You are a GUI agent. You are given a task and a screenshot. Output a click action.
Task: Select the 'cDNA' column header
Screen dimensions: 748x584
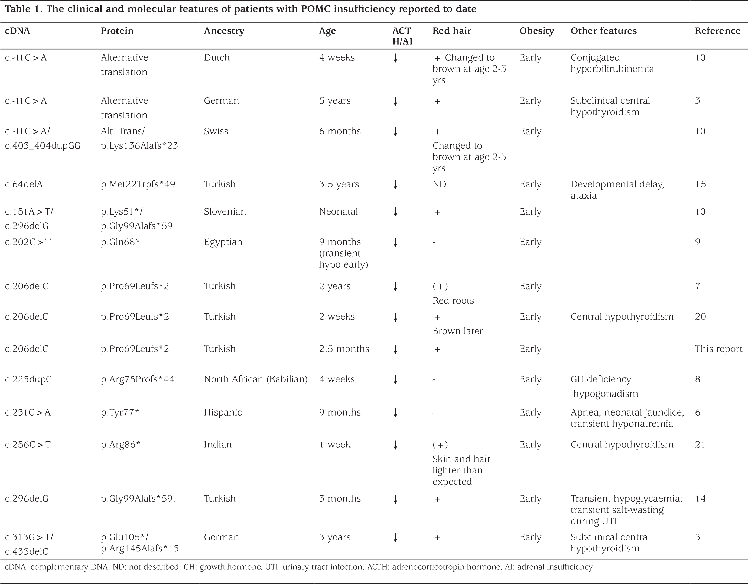17,31
